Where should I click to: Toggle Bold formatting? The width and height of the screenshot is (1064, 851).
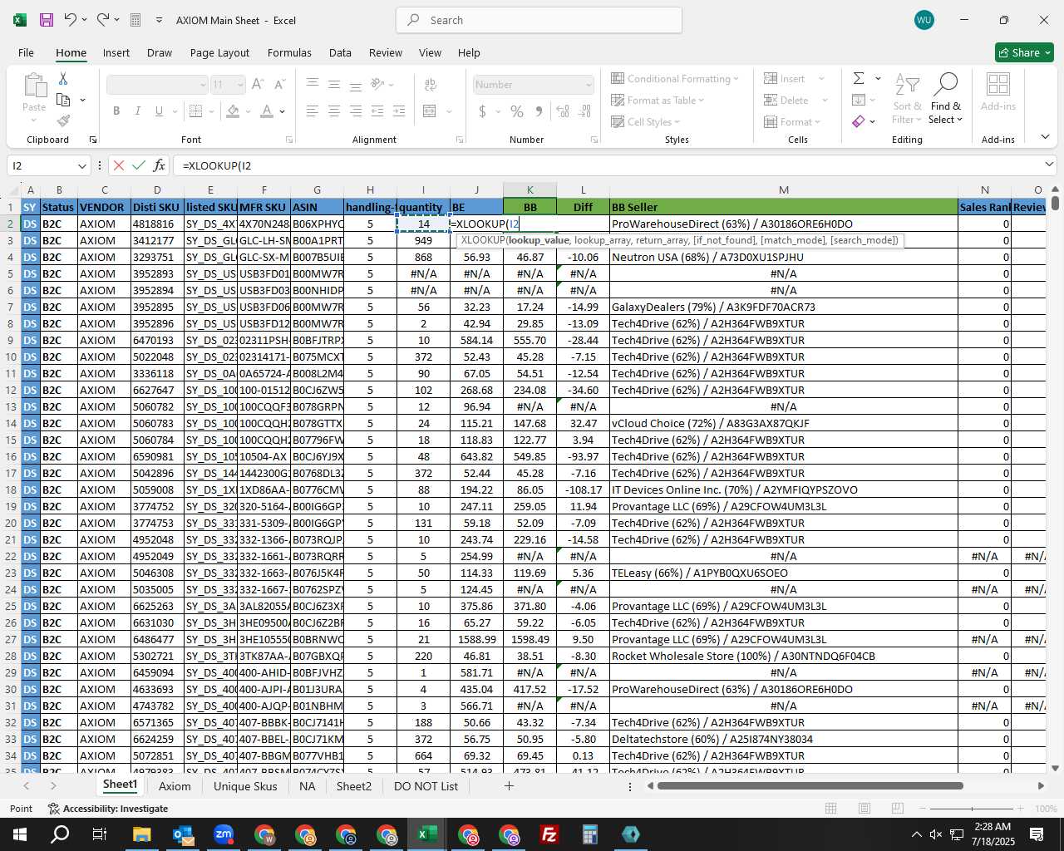pos(116,111)
